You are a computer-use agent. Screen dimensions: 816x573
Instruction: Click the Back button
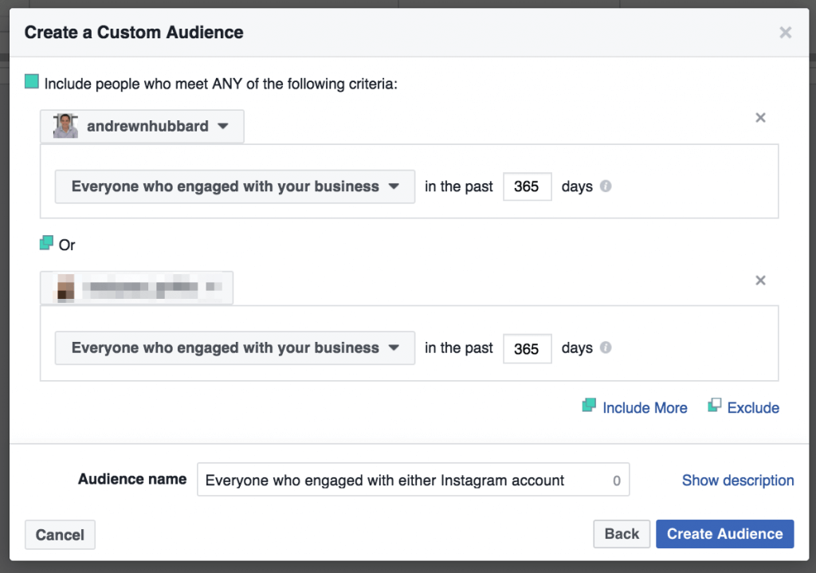622,534
